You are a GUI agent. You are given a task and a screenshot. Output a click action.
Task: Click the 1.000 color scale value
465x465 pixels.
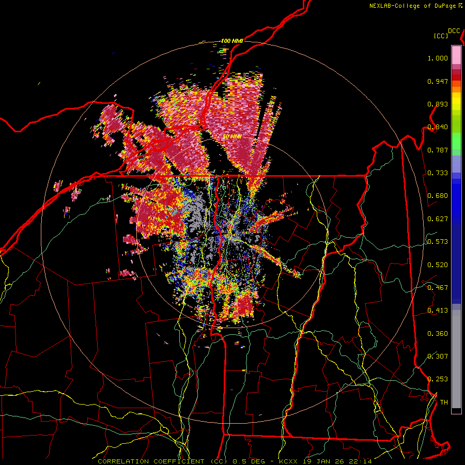point(438,58)
